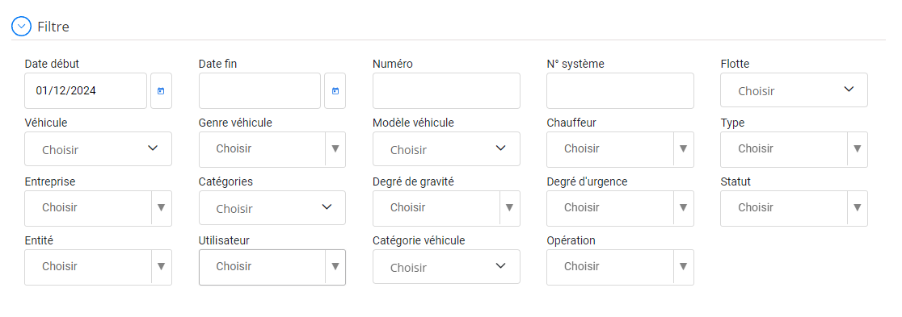This screenshot has width=902, height=317.
Task: Collapse the Filtre section chevron icon
Action: [21, 27]
